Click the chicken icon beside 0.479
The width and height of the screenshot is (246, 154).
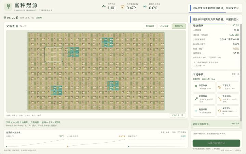tap(122, 7)
